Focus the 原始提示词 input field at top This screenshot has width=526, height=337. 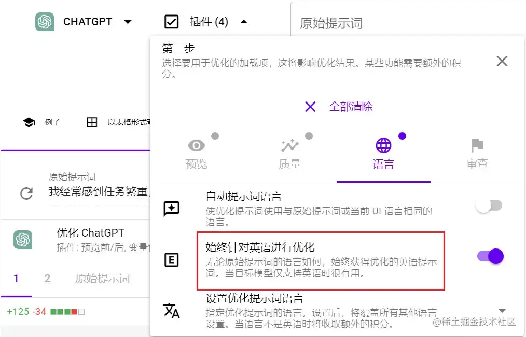click(x=408, y=23)
